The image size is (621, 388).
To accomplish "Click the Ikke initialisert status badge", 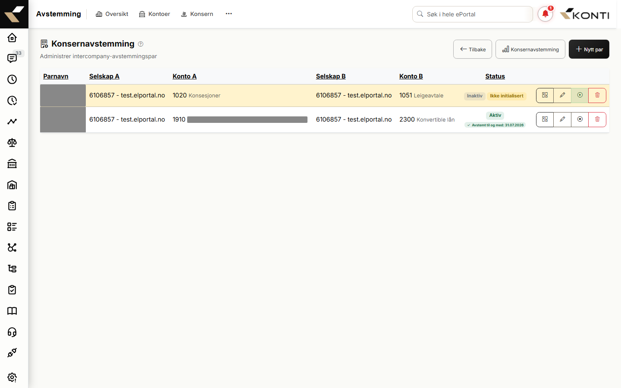I will click(x=507, y=96).
